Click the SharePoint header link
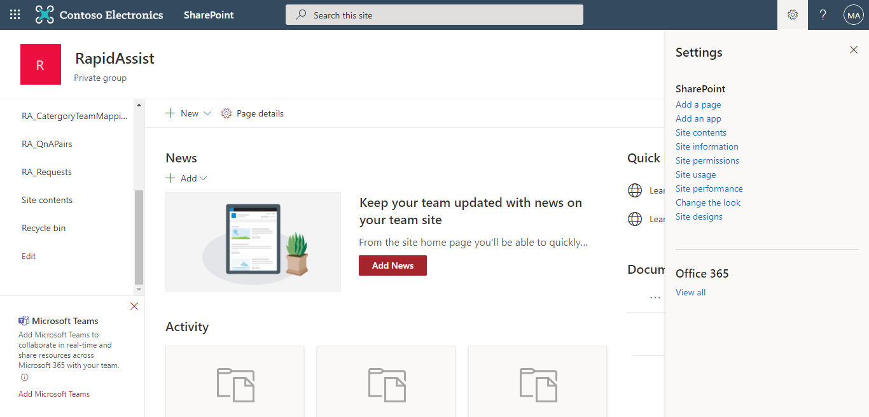Viewport: 869px width, 417px height. click(209, 15)
